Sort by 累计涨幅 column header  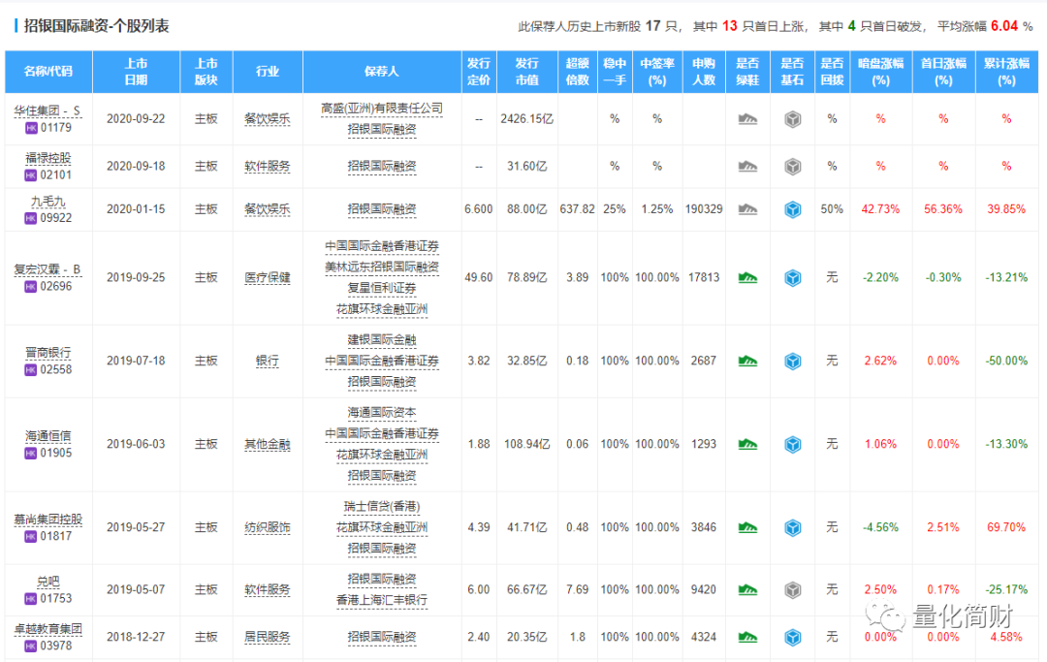click(1007, 72)
